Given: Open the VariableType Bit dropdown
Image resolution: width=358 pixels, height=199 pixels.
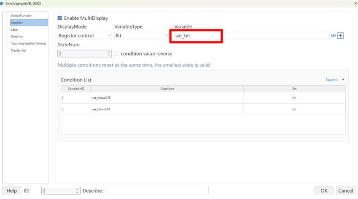Looking at the screenshot, I should (141, 36).
